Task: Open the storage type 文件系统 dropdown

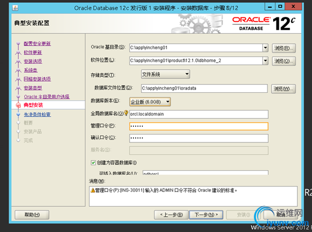Action: point(166,74)
